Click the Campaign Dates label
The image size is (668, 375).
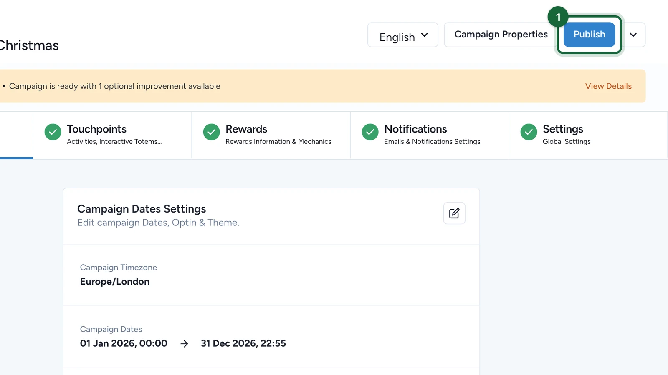coord(111,329)
